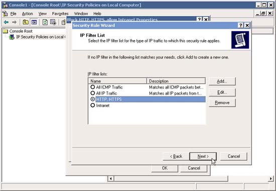Click the horizontal scrollbar track
The width and height of the screenshot is (276, 191).
(x=248, y=178)
